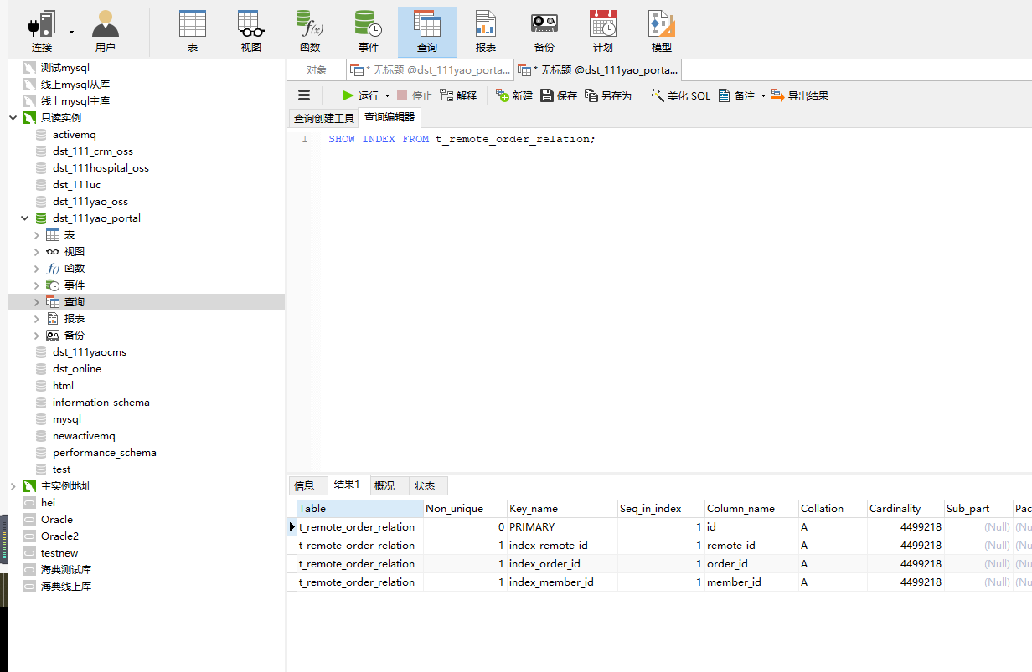Select the performance_schema database
The width and height of the screenshot is (1032, 672).
[105, 453]
